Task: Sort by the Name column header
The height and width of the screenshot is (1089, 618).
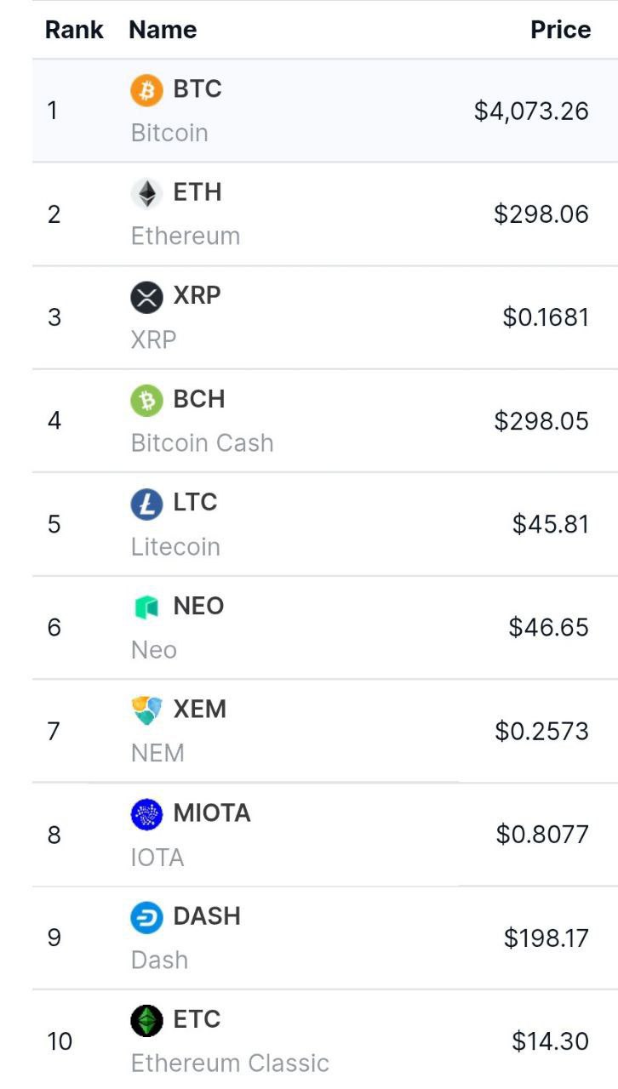Action: pyautogui.click(x=163, y=30)
